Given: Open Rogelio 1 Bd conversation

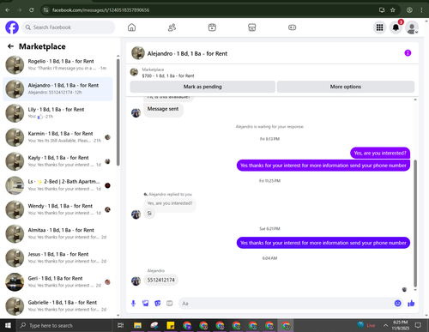Looking at the screenshot, I should 57,65.
